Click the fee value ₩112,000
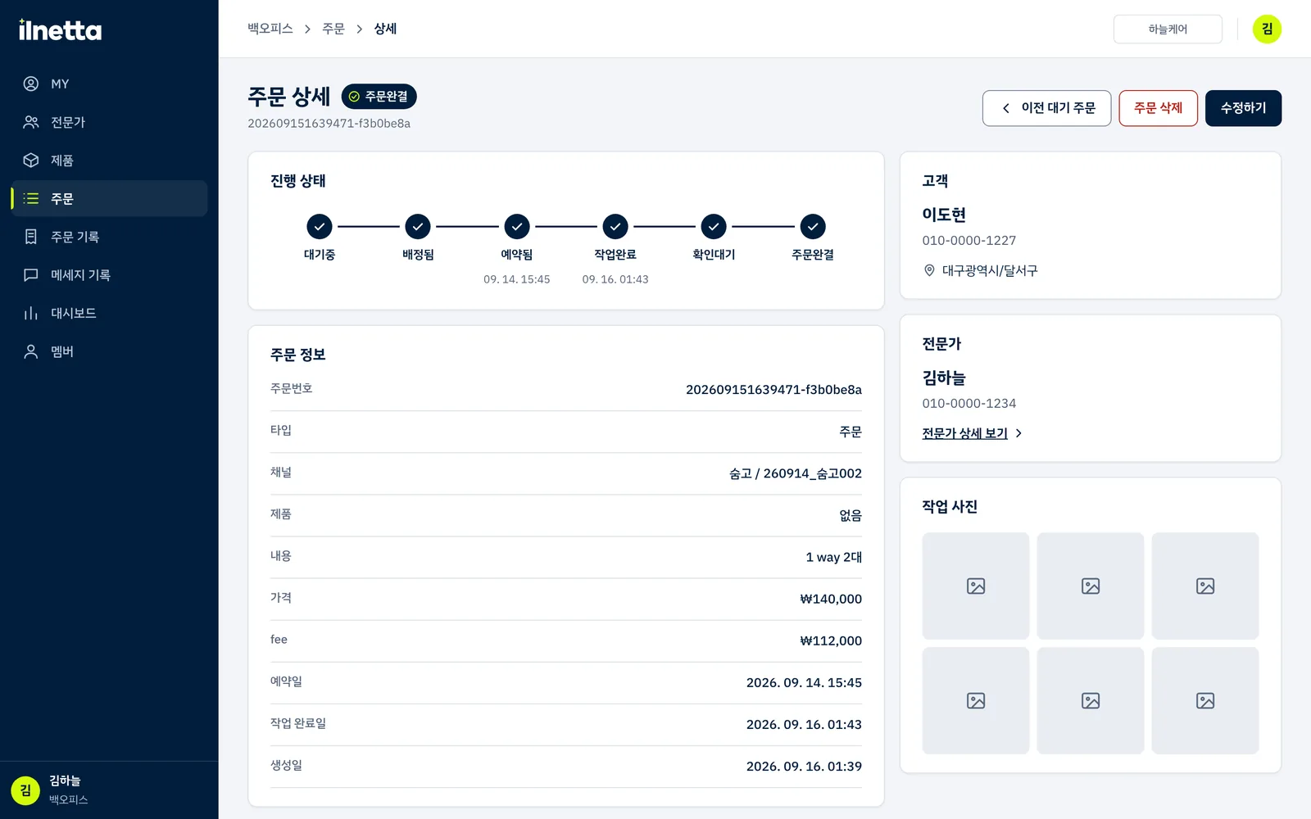The width and height of the screenshot is (1311, 819). pos(831,640)
